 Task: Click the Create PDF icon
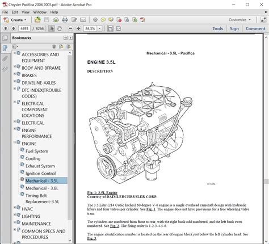[6, 20]
